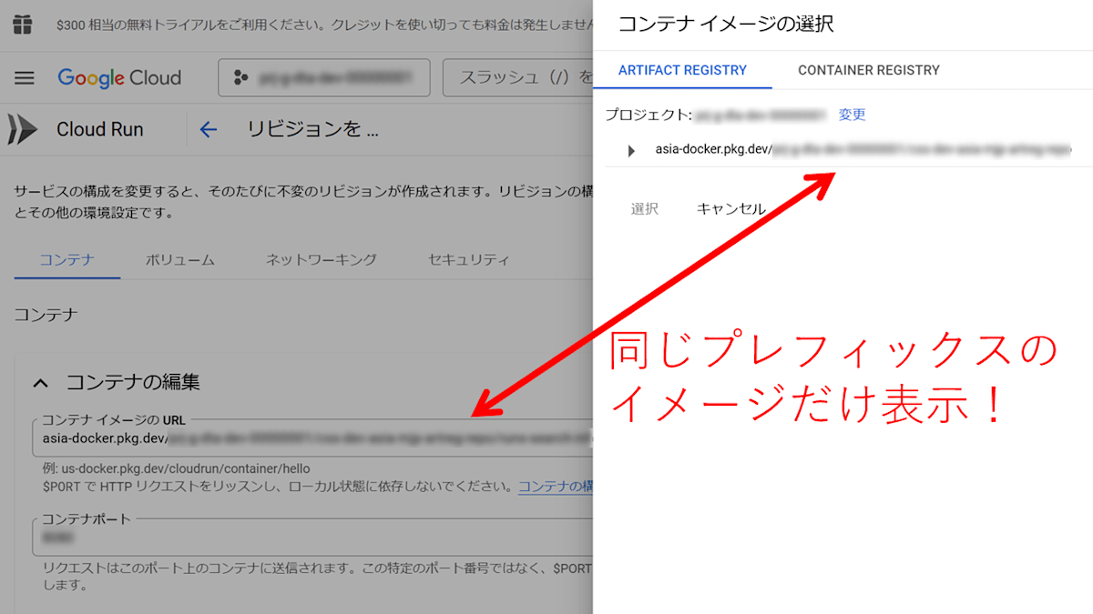Expand the asia-docker.pkg.dev repository row
Viewport: 1093px width, 614px height.
(x=631, y=150)
